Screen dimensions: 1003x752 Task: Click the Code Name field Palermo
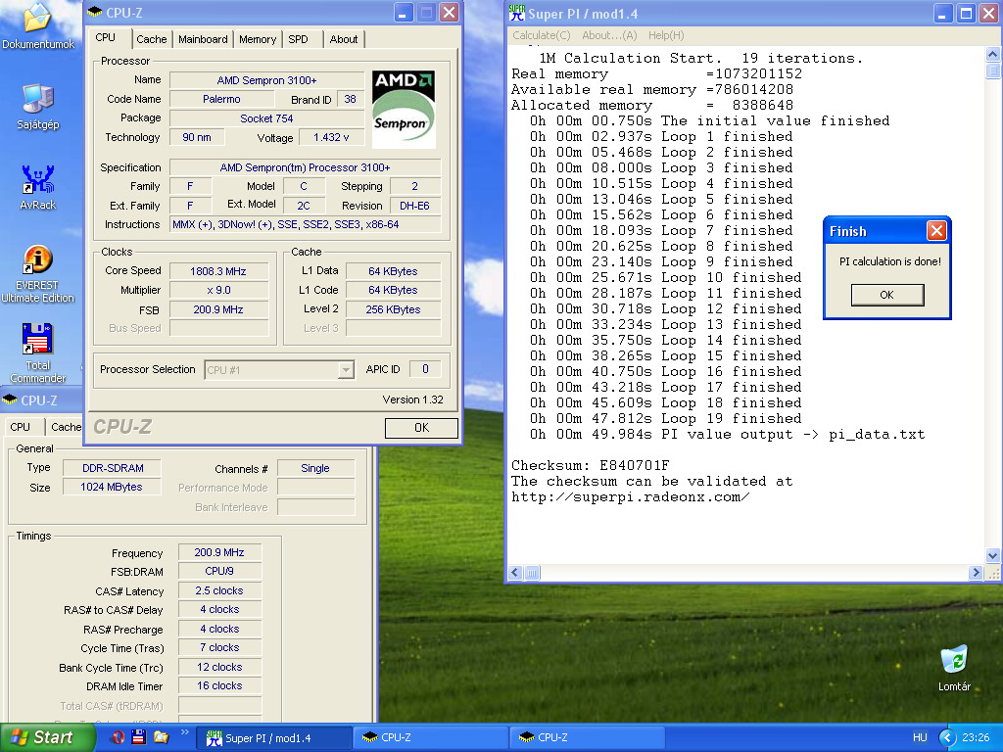click(221, 99)
